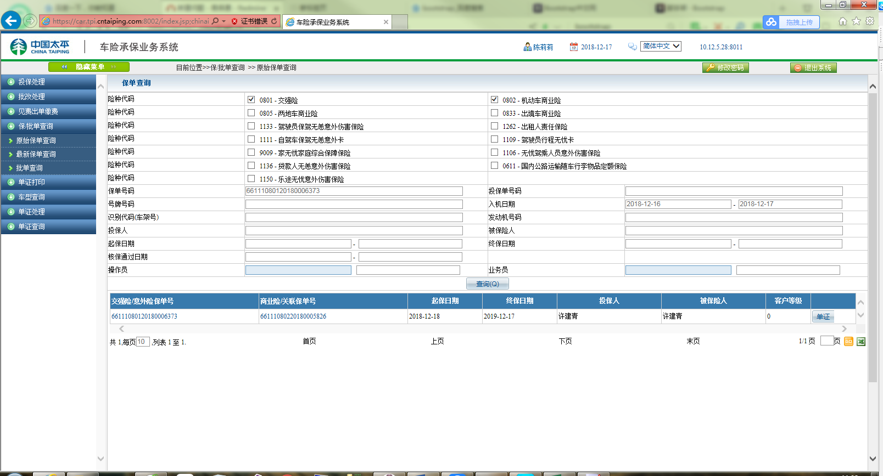Click the browser back arrow button
This screenshot has height=476, width=883.
click(x=11, y=21)
